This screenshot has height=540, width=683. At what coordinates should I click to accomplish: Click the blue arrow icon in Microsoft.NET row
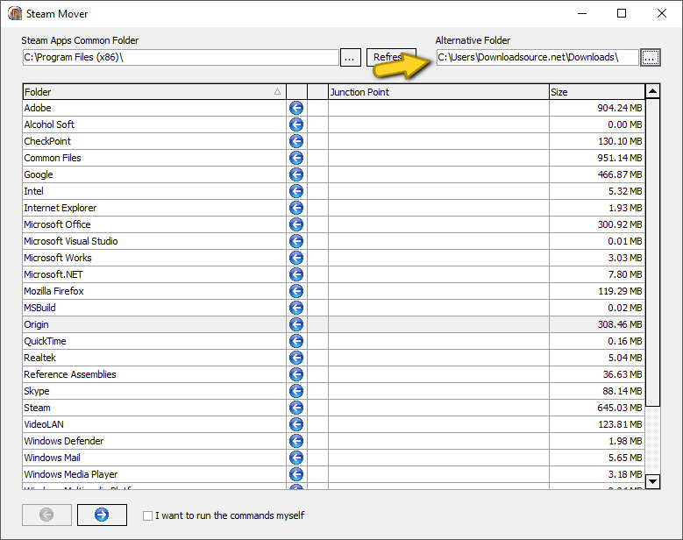(x=296, y=274)
